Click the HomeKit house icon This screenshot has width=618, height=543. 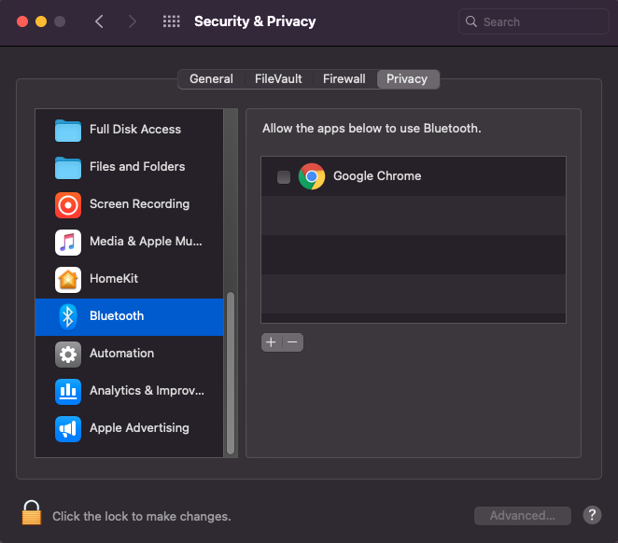[68, 280]
